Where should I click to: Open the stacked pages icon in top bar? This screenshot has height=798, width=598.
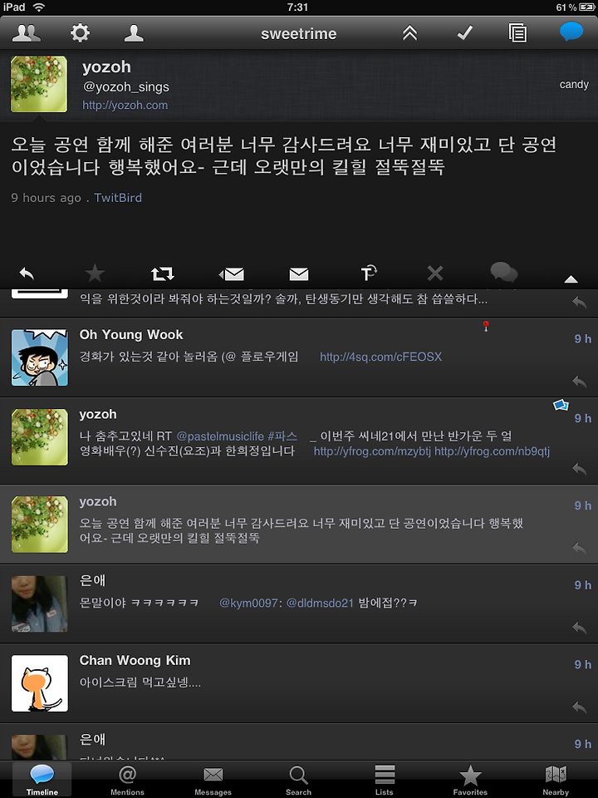tap(517, 33)
